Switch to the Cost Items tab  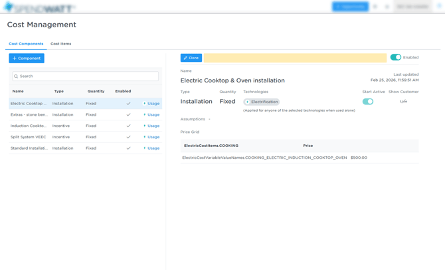pyautogui.click(x=60, y=44)
